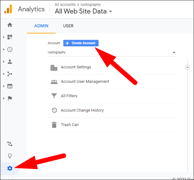Open the rustography account dropdown
194x180 pixels.
pyautogui.click(x=112, y=52)
